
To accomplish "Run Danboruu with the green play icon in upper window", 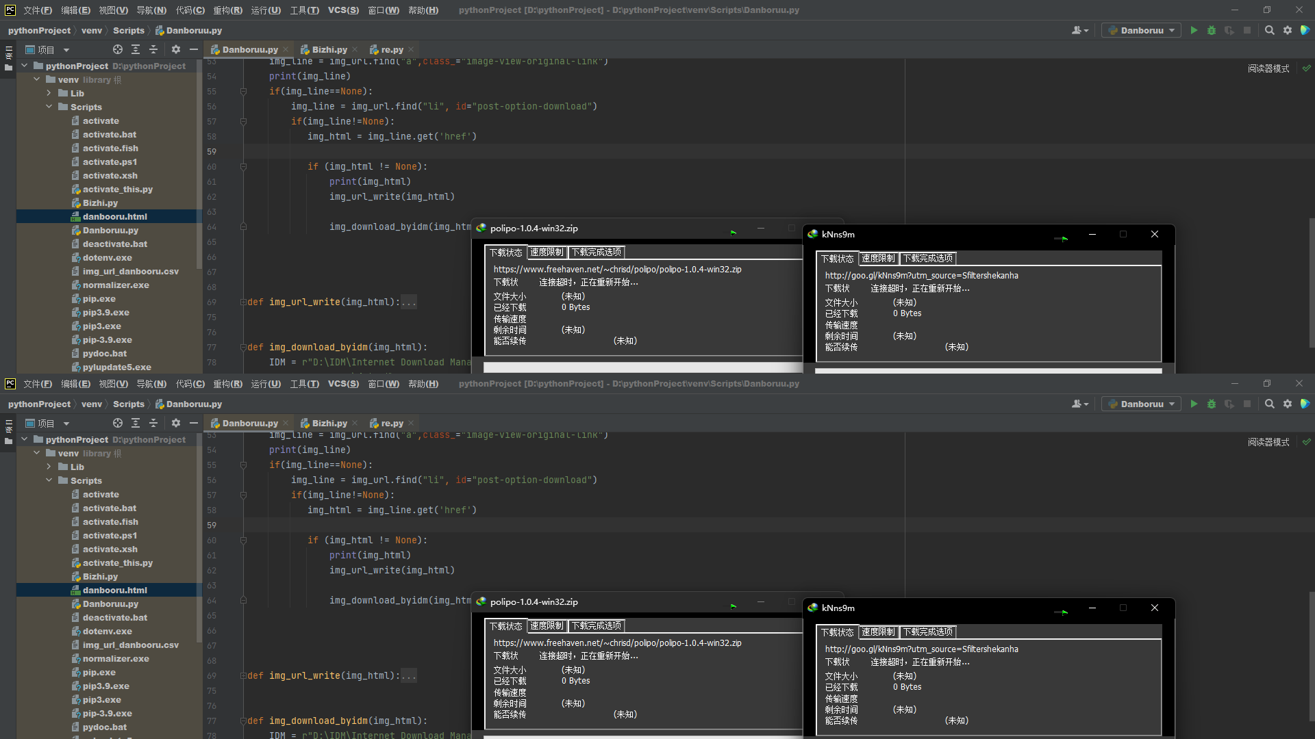I will tap(1194, 30).
